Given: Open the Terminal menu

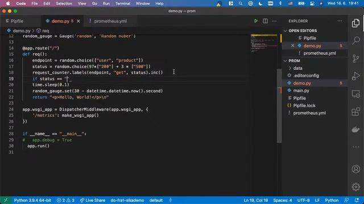Looking at the screenshot, I should coord(123,3).
